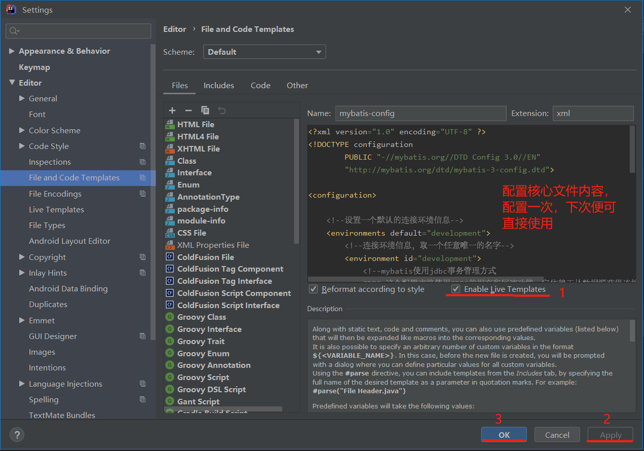
Task: Click the Description panel scrollbar
Action: (x=632, y=330)
